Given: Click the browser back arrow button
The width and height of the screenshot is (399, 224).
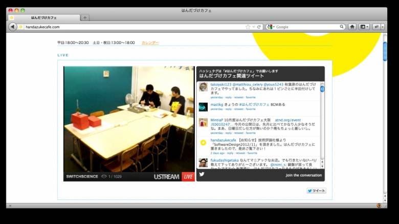Looking at the screenshot, I should click(13, 27).
